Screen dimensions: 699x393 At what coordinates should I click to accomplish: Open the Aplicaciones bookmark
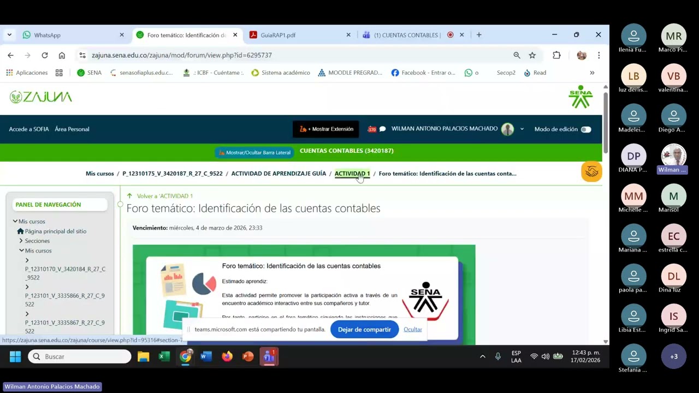[x=27, y=73]
